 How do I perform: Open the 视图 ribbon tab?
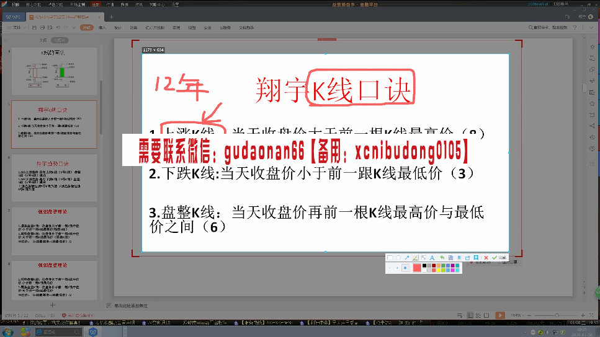[192, 27]
